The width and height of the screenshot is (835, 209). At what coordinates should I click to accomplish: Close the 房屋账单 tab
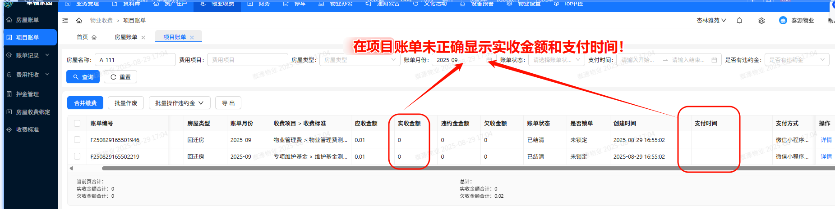(x=143, y=37)
